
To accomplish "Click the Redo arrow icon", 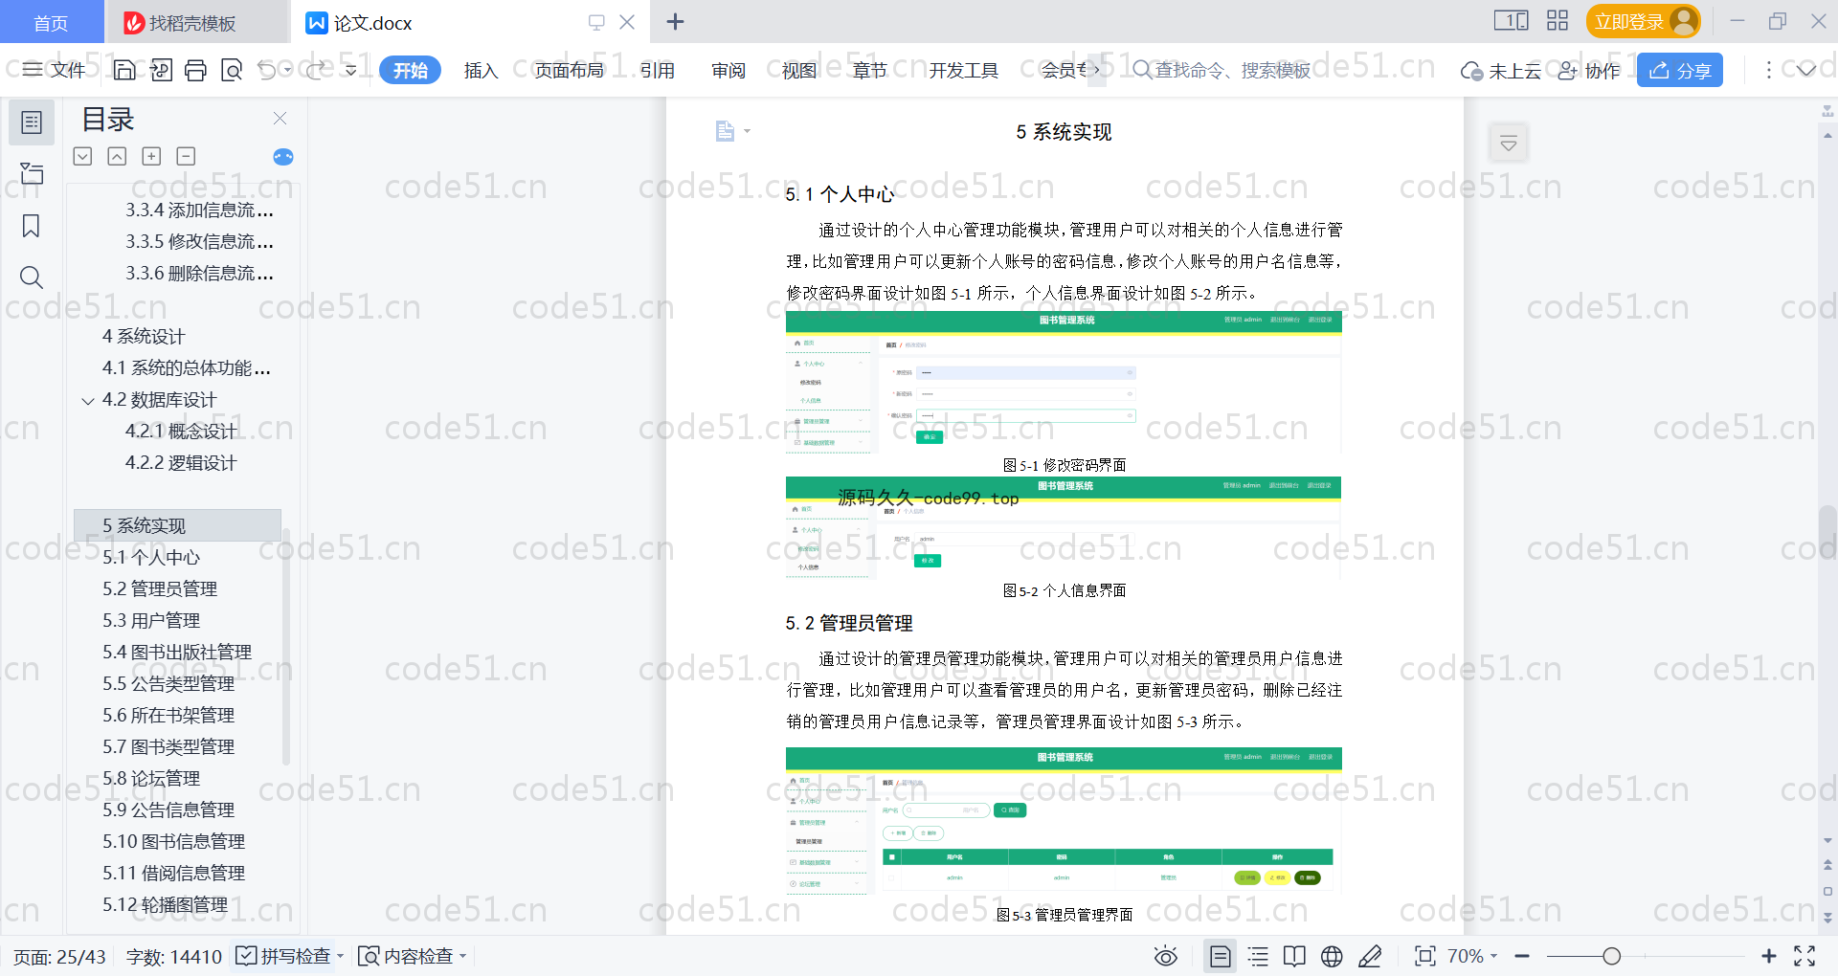I will 317,70.
